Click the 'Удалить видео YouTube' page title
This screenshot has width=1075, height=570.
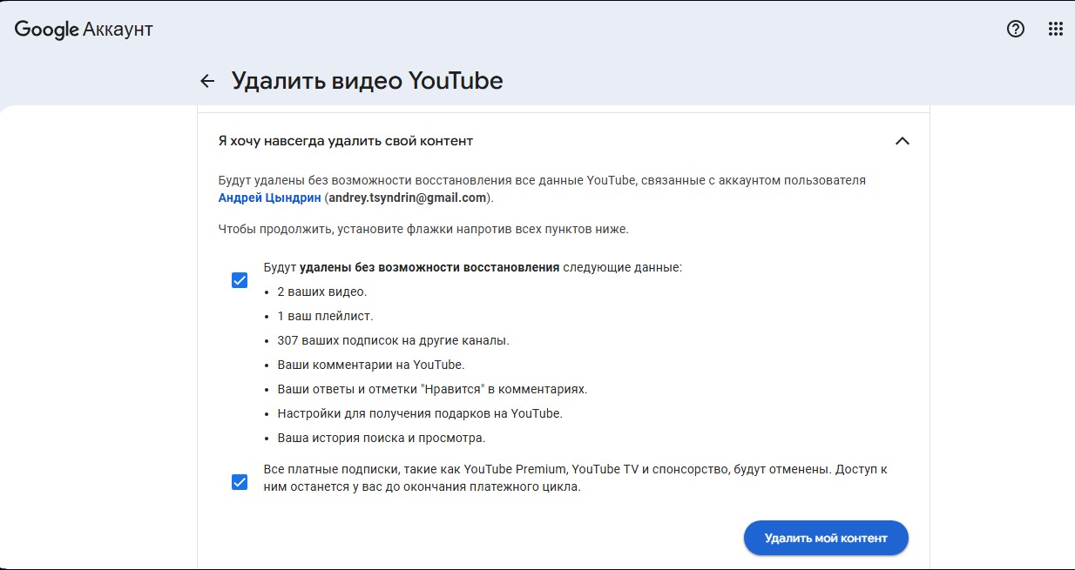367,81
